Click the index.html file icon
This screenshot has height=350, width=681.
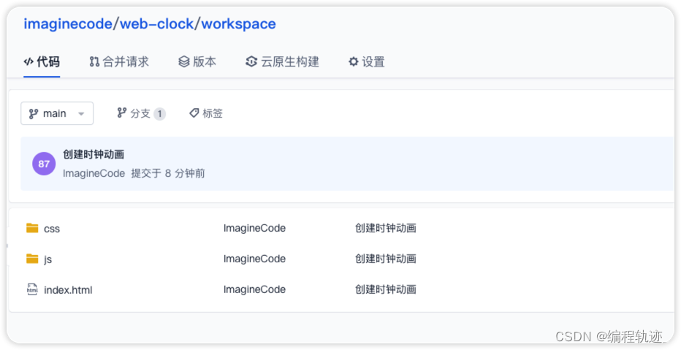point(32,289)
